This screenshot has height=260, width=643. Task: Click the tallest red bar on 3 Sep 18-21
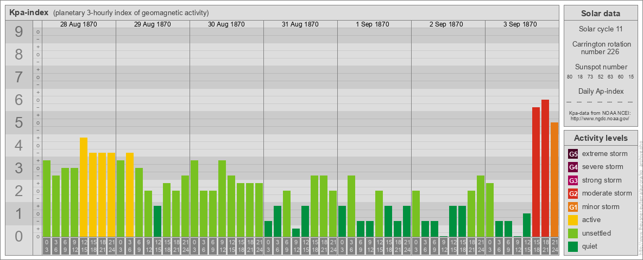pyautogui.click(x=545, y=168)
